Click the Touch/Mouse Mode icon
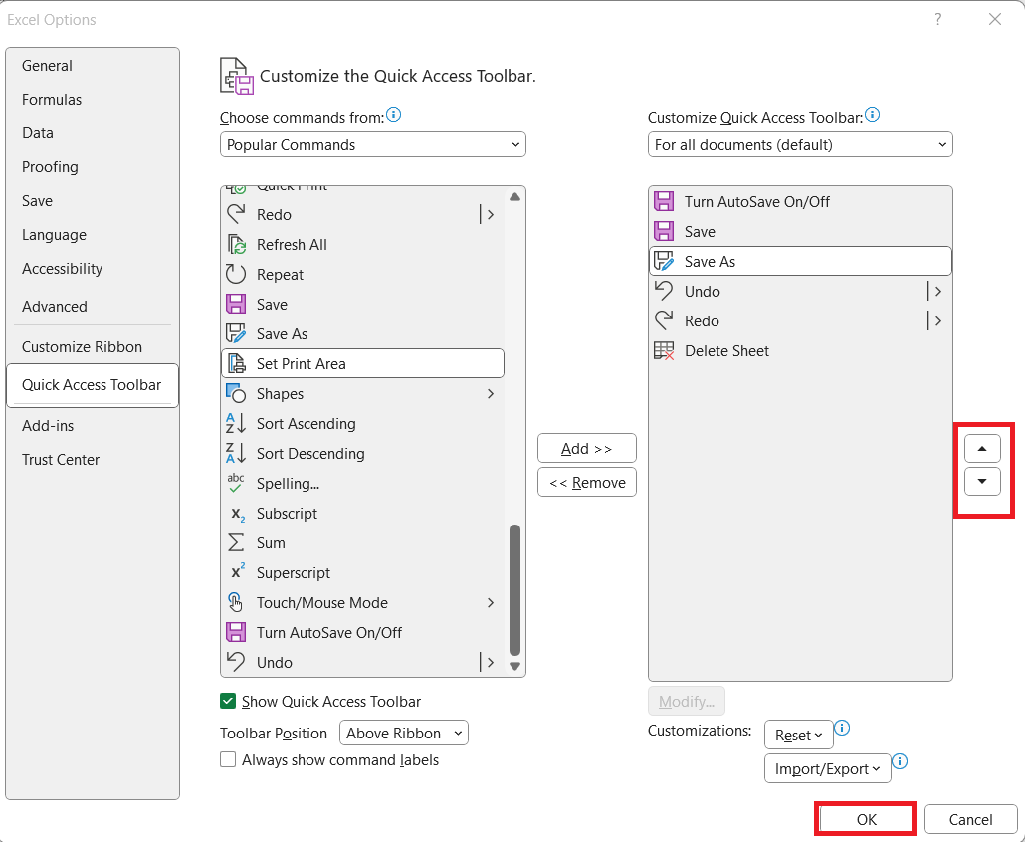Screen dimensions: 1025x842 point(235,603)
